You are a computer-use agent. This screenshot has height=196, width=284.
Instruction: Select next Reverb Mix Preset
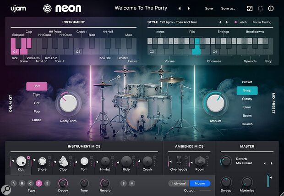click(x=272, y=163)
